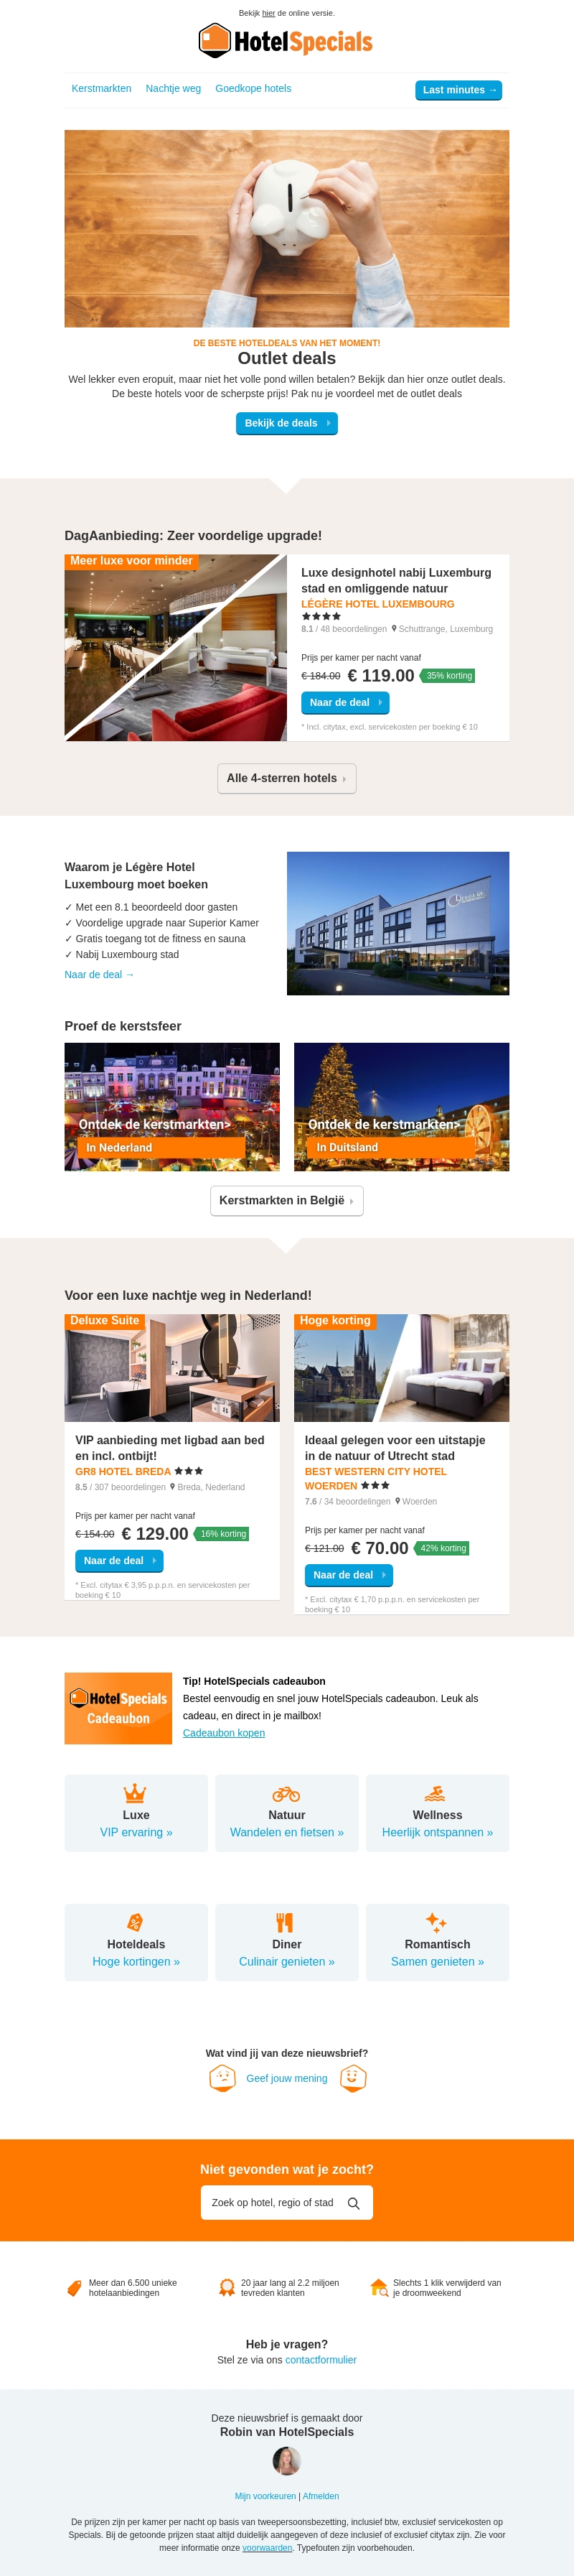Click the Cadeaubon kopen link
Screen dimensions: 574x2576
click(x=224, y=1733)
